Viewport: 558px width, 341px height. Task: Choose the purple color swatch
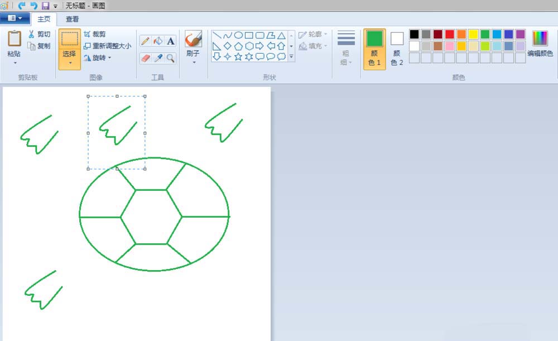click(x=520, y=34)
